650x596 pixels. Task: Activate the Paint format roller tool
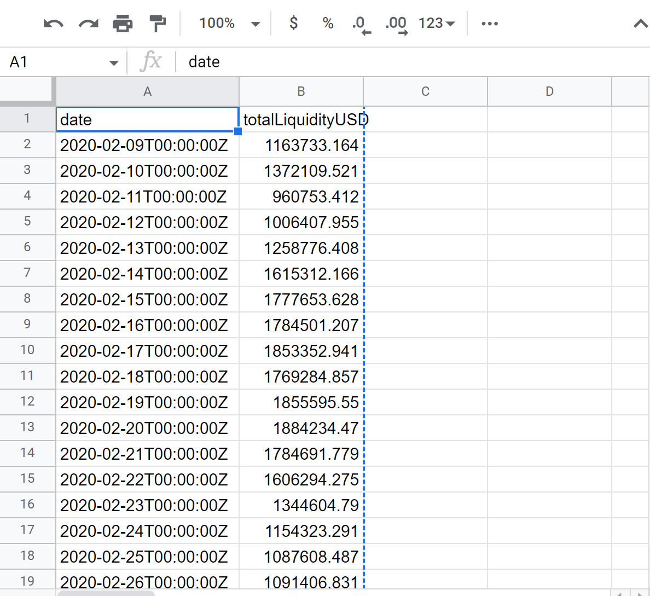[158, 24]
